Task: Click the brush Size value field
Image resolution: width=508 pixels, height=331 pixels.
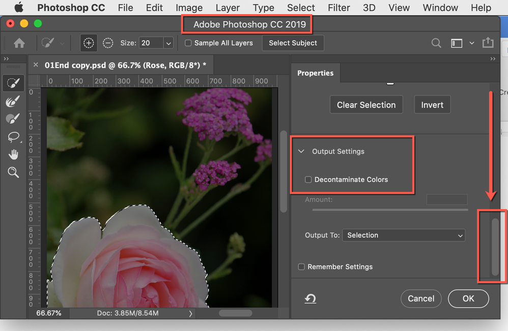Action: coord(151,43)
